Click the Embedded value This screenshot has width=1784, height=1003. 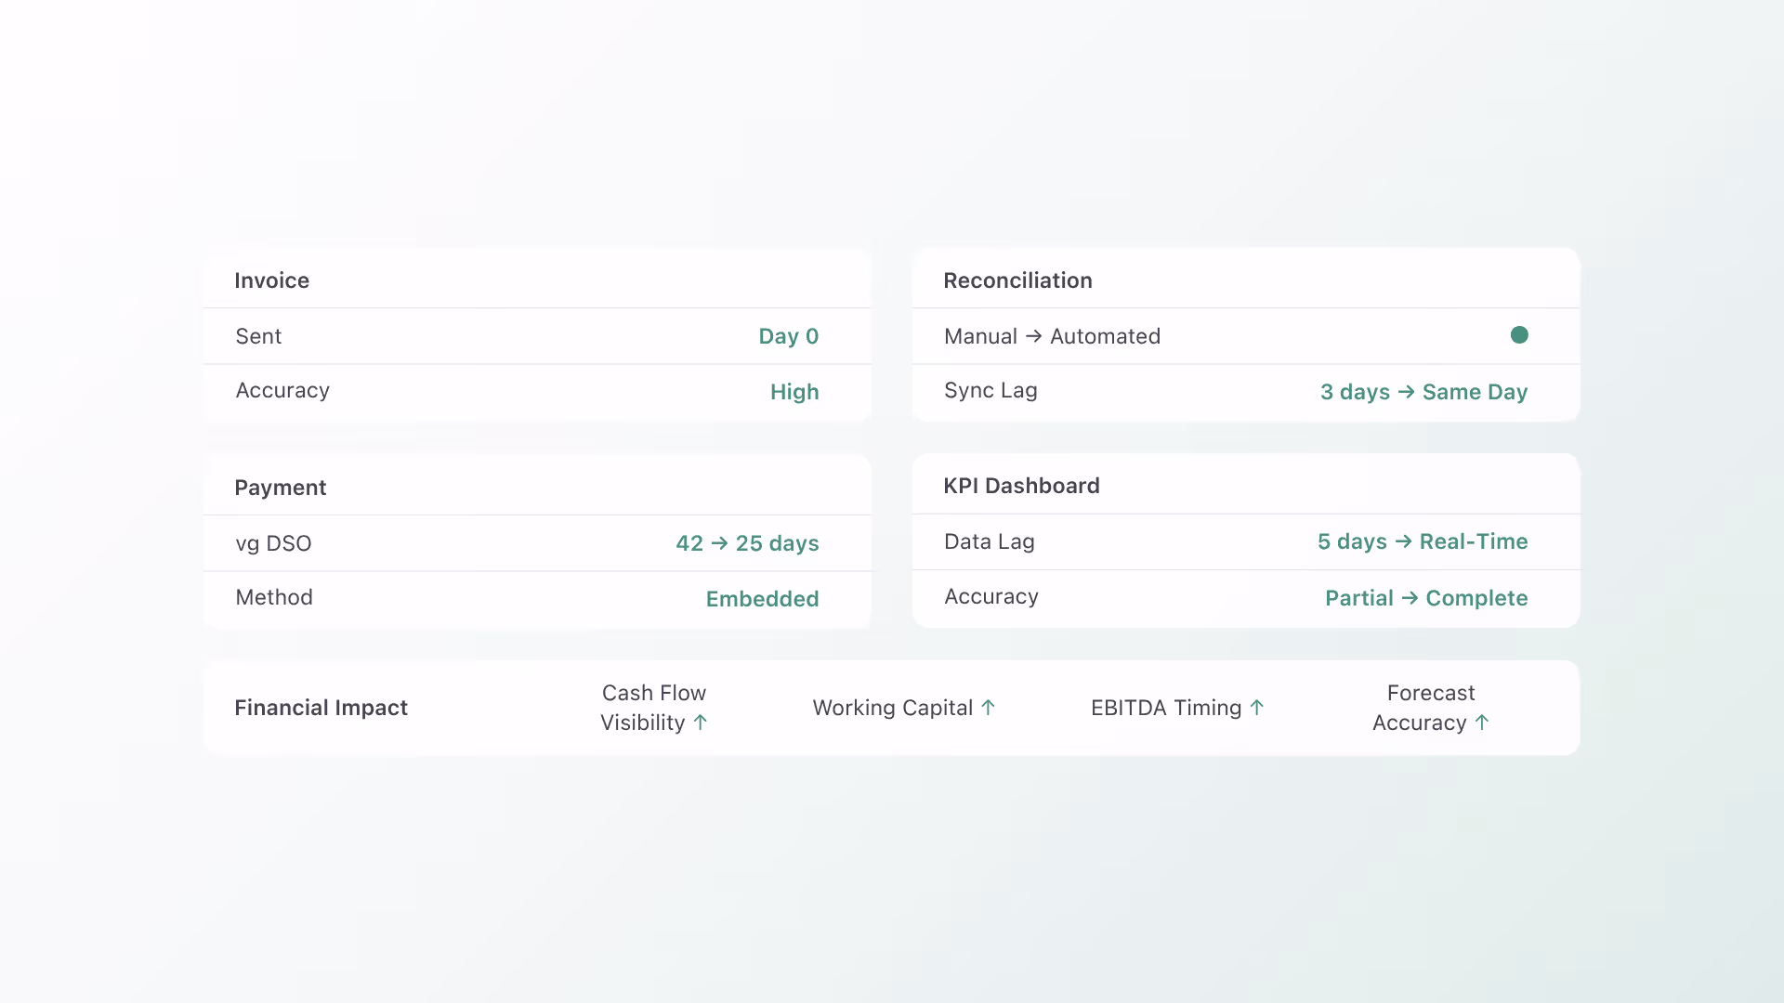pos(762,599)
